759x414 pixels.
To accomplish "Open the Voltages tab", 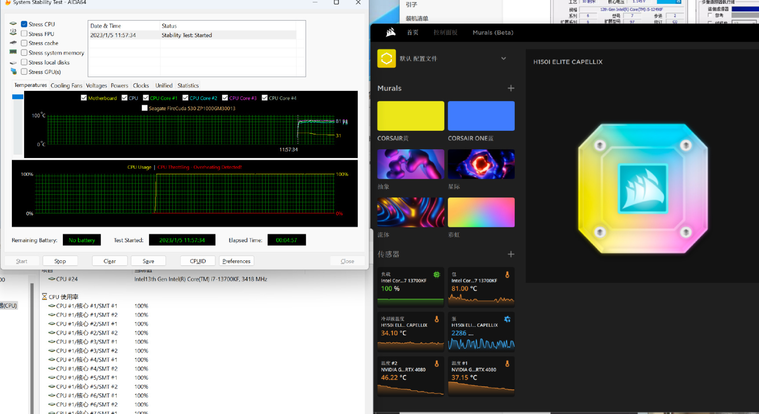I will pos(96,86).
